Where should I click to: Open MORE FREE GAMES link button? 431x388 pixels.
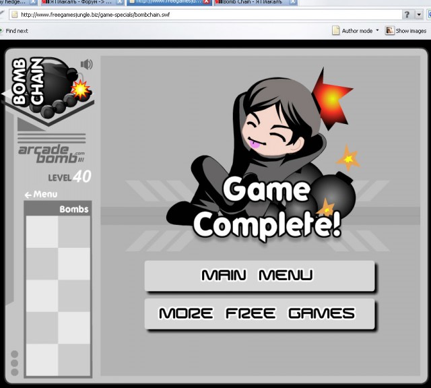click(259, 313)
